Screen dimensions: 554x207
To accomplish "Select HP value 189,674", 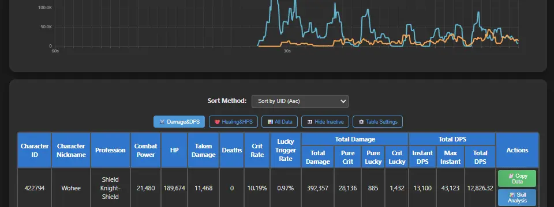I will (174, 188).
